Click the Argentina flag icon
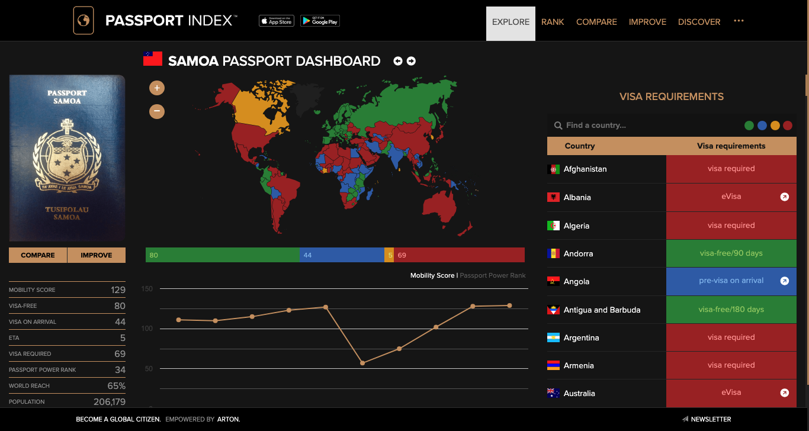809x431 pixels. pyautogui.click(x=554, y=337)
